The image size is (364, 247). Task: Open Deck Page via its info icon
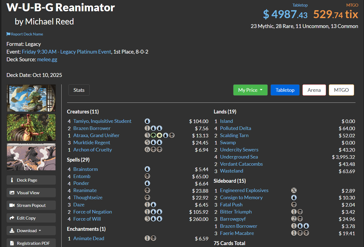tap(12, 180)
